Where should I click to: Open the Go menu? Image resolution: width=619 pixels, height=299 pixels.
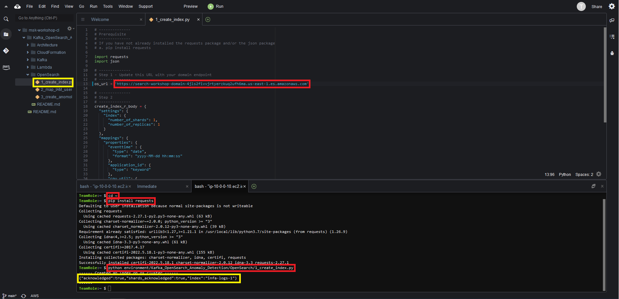(82, 6)
